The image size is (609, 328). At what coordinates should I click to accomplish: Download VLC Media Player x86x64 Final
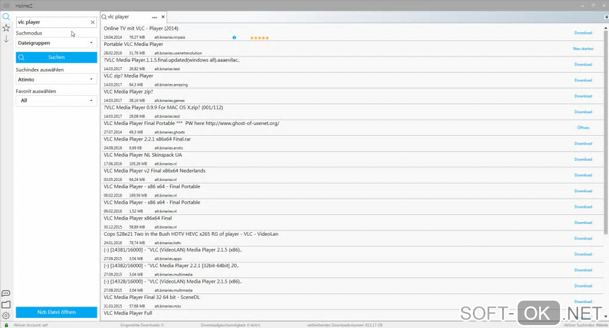point(583,223)
